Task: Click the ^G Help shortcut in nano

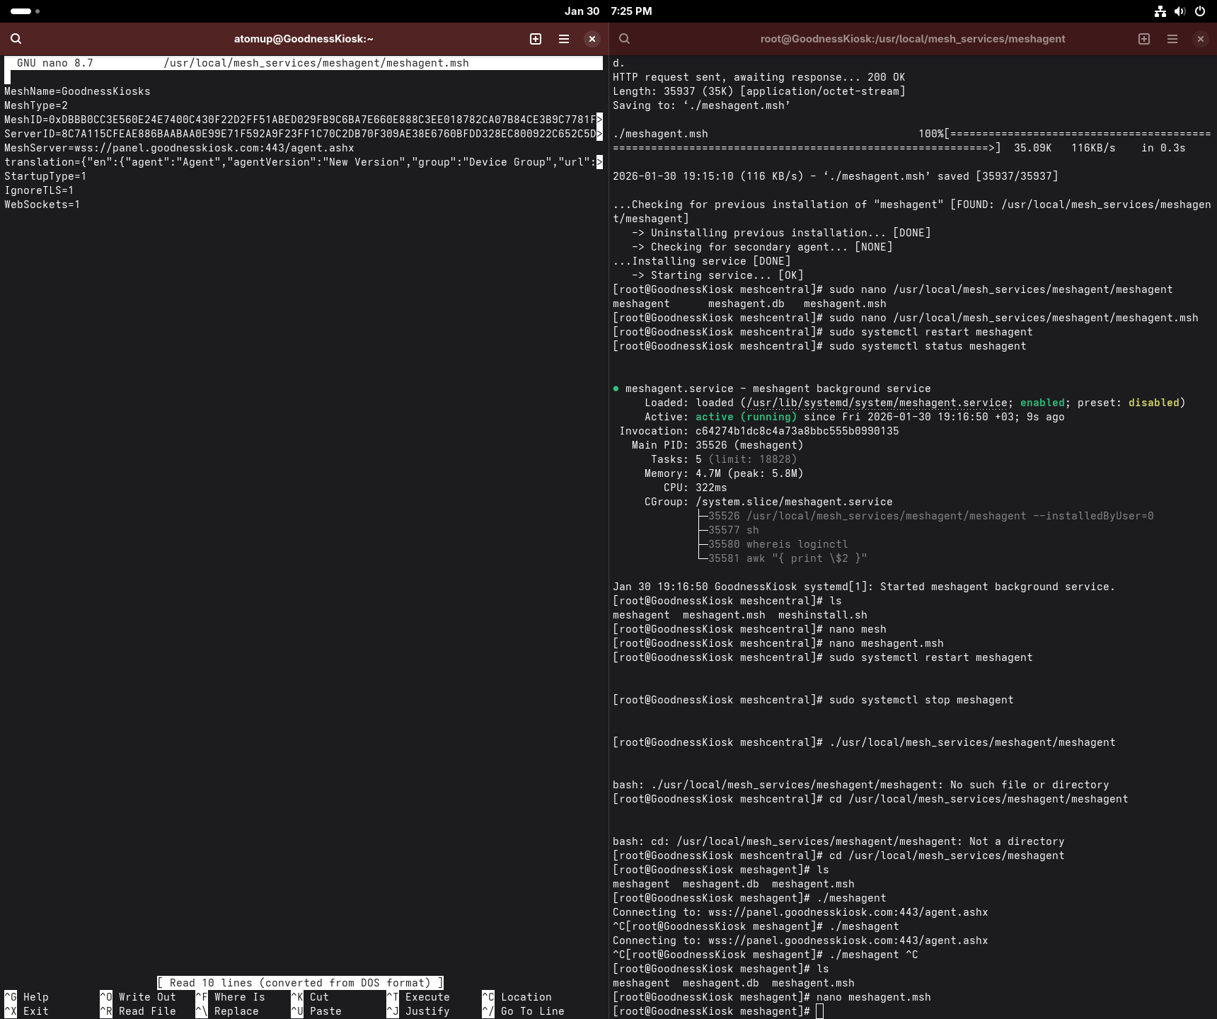Action: click(x=27, y=997)
